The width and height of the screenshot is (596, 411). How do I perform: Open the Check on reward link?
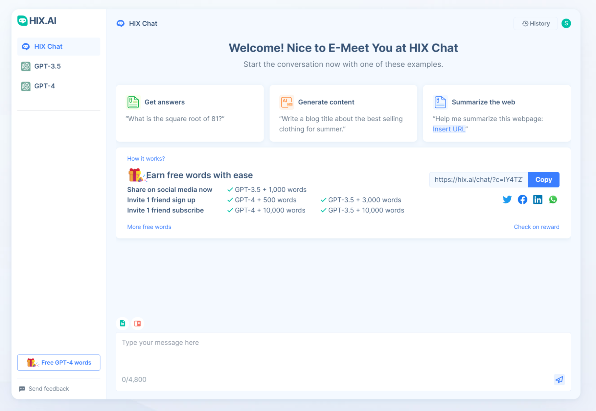point(536,227)
